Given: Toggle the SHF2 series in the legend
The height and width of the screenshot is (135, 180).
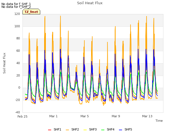Looking at the screenshot, I should (73, 129).
